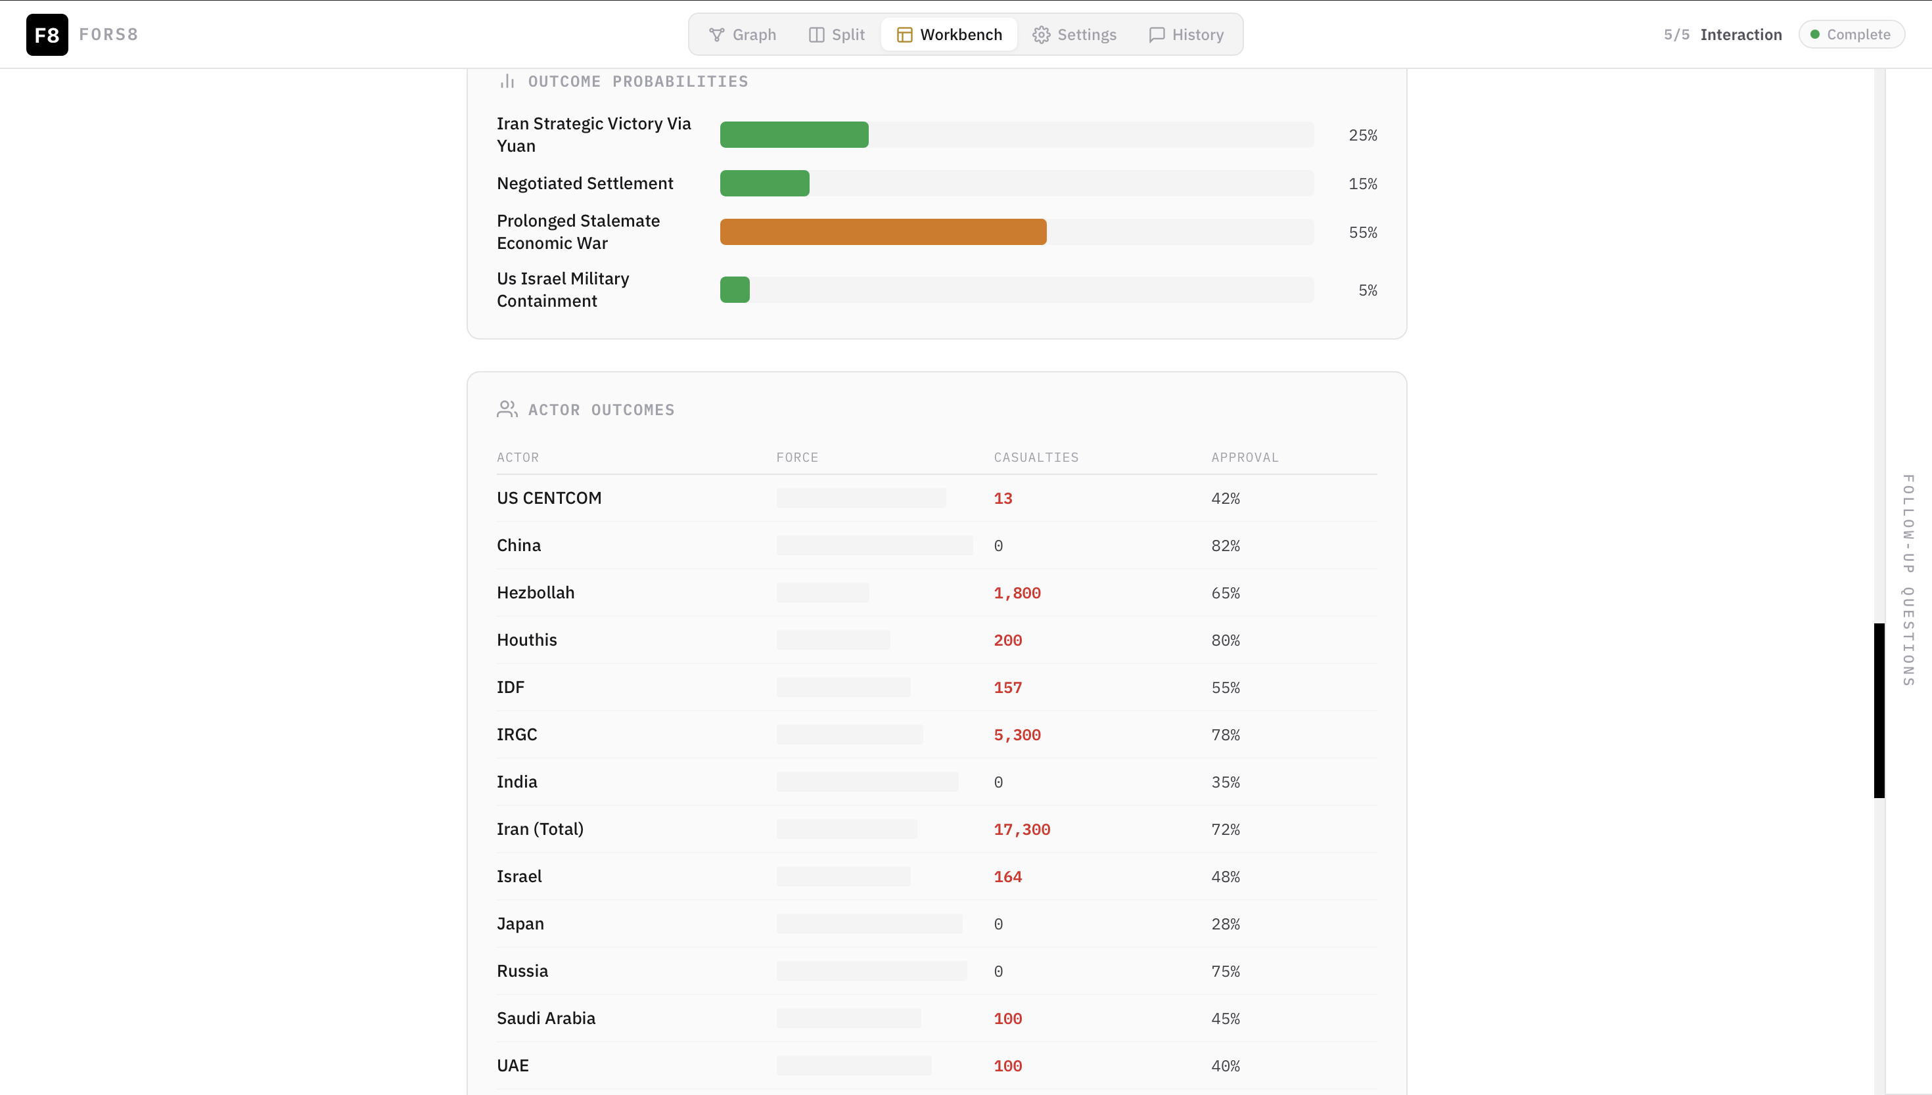Click the OUTCOME PROBABILITIES section heading

638,81
